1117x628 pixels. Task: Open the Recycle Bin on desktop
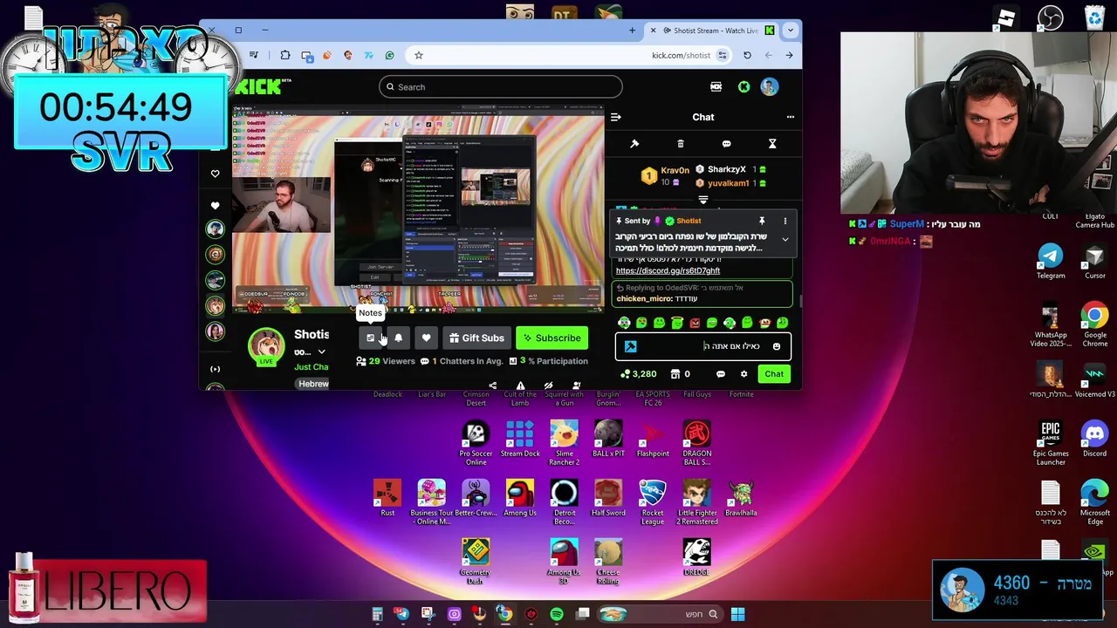pyautogui.click(x=1094, y=18)
